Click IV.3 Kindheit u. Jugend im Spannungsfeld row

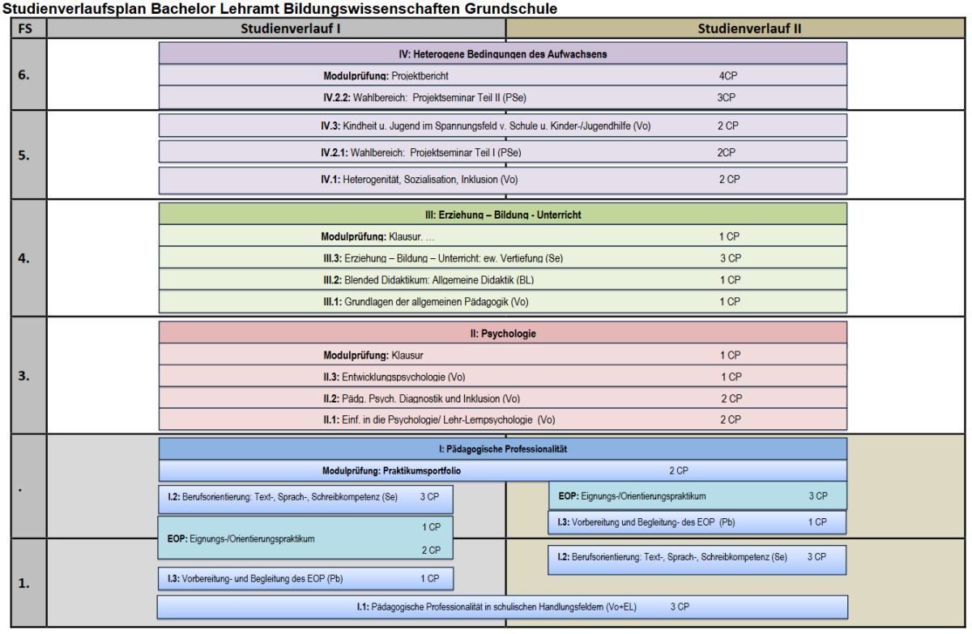(502, 126)
